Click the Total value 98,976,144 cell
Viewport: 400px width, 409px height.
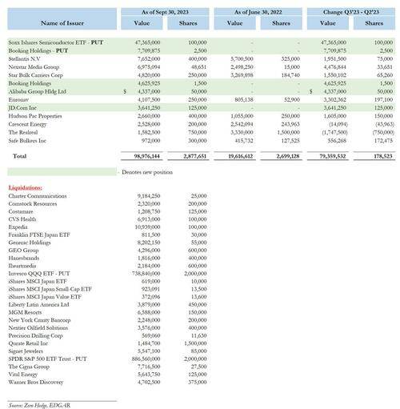(147, 156)
